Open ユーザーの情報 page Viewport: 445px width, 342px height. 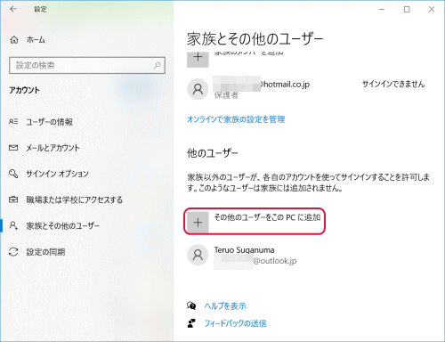click(49, 122)
